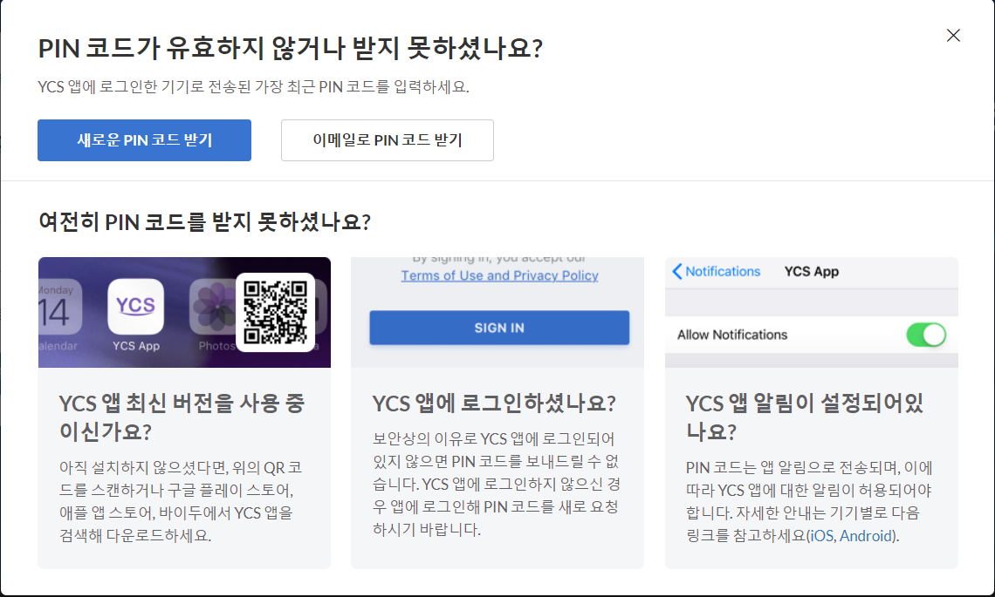Click Terms of Use and Privacy Policy link

499,275
